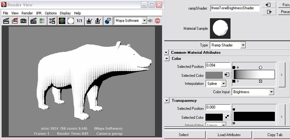
Task: Display RGB channels sphere icon
Action: tap(62, 21)
